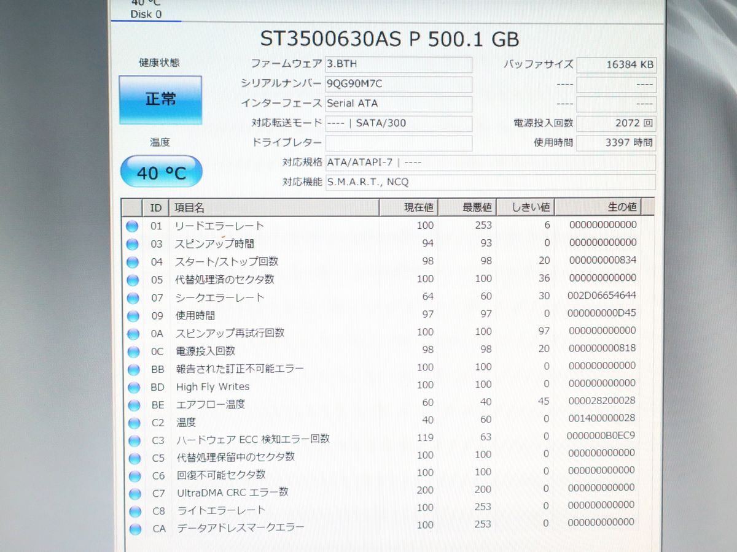This screenshot has height=552, width=737.
Task: Click the 生の値 column header
Action: click(623, 207)
